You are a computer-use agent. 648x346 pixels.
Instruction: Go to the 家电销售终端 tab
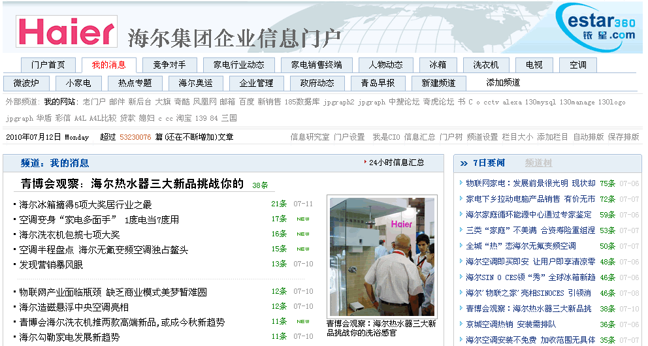pyautogui.click(x=317, y=65)
